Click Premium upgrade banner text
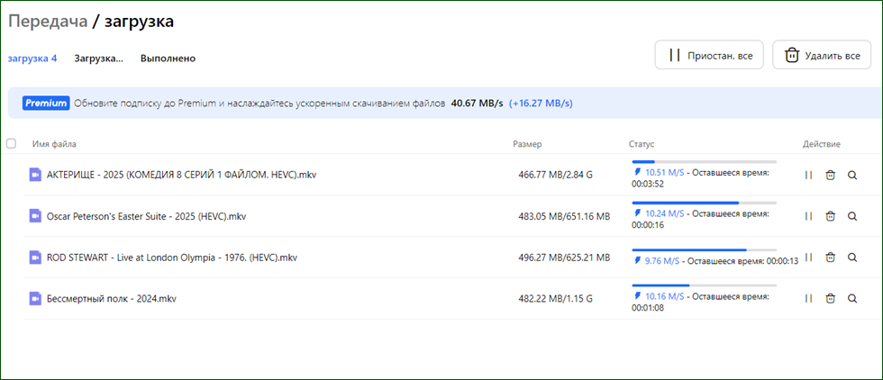Viewport: 883px width, 380px height. click(259, 104)
